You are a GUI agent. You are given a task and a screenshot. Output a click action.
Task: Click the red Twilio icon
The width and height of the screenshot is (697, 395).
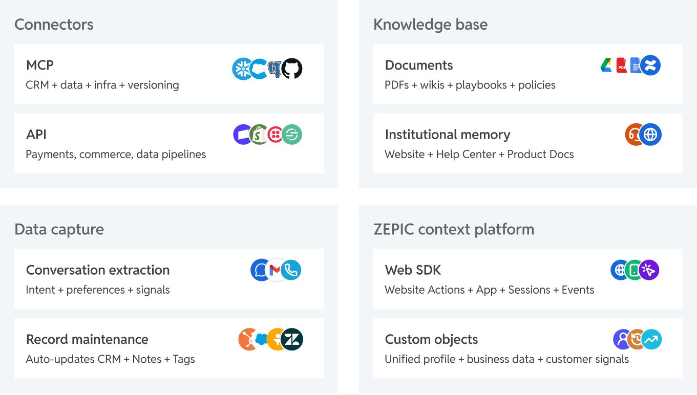(276, 135)
